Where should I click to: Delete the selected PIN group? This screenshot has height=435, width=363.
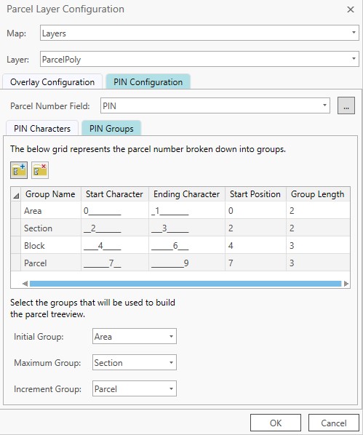coord(40,170)
